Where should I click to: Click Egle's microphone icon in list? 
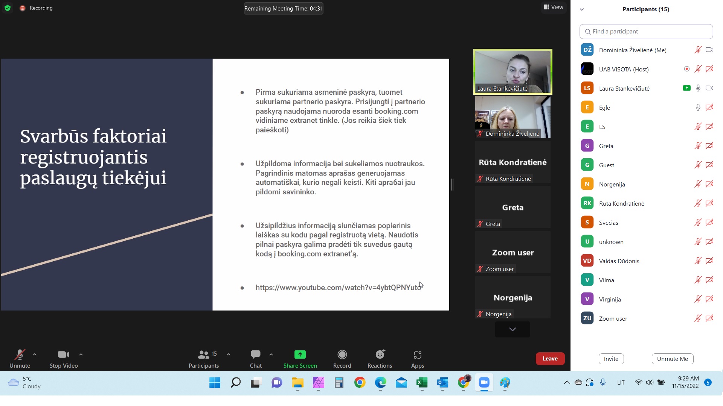tap(698, 108)
